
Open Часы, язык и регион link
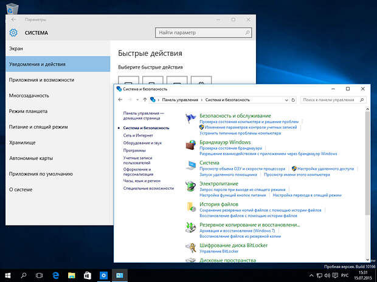142,181
